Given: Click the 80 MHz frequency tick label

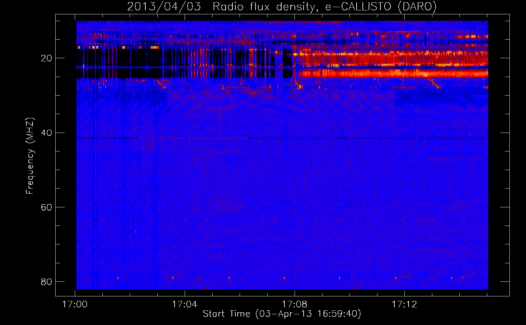Looking at the screenshot, I should pyautogui.click(x=46, y=281).
